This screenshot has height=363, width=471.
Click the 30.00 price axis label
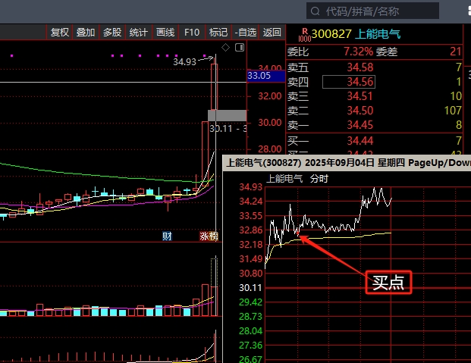[x=270, y=123]
